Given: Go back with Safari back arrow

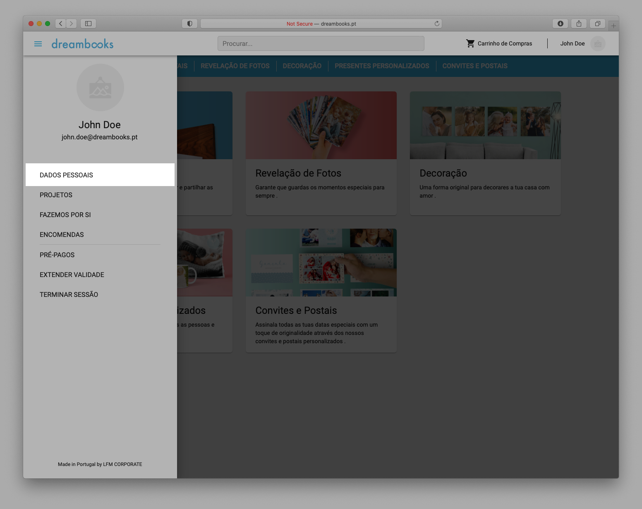Looking at the screenshot, I should click(61, 24).
